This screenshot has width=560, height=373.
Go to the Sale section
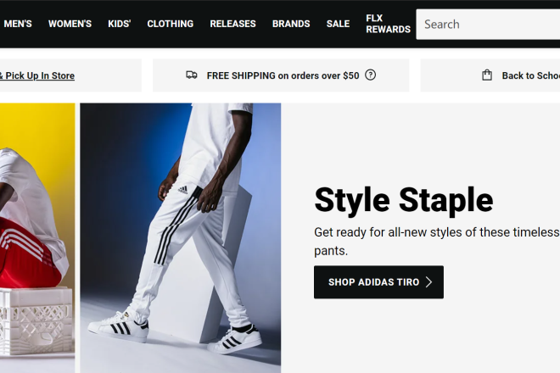tap(338, 24)
